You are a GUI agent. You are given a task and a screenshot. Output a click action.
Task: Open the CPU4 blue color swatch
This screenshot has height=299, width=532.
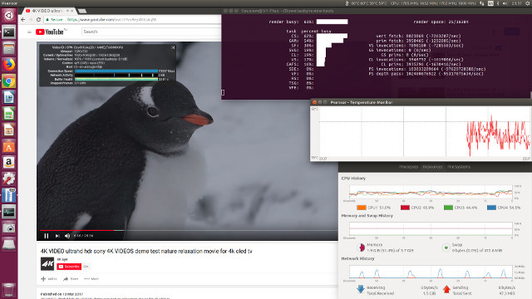[491, 208]
